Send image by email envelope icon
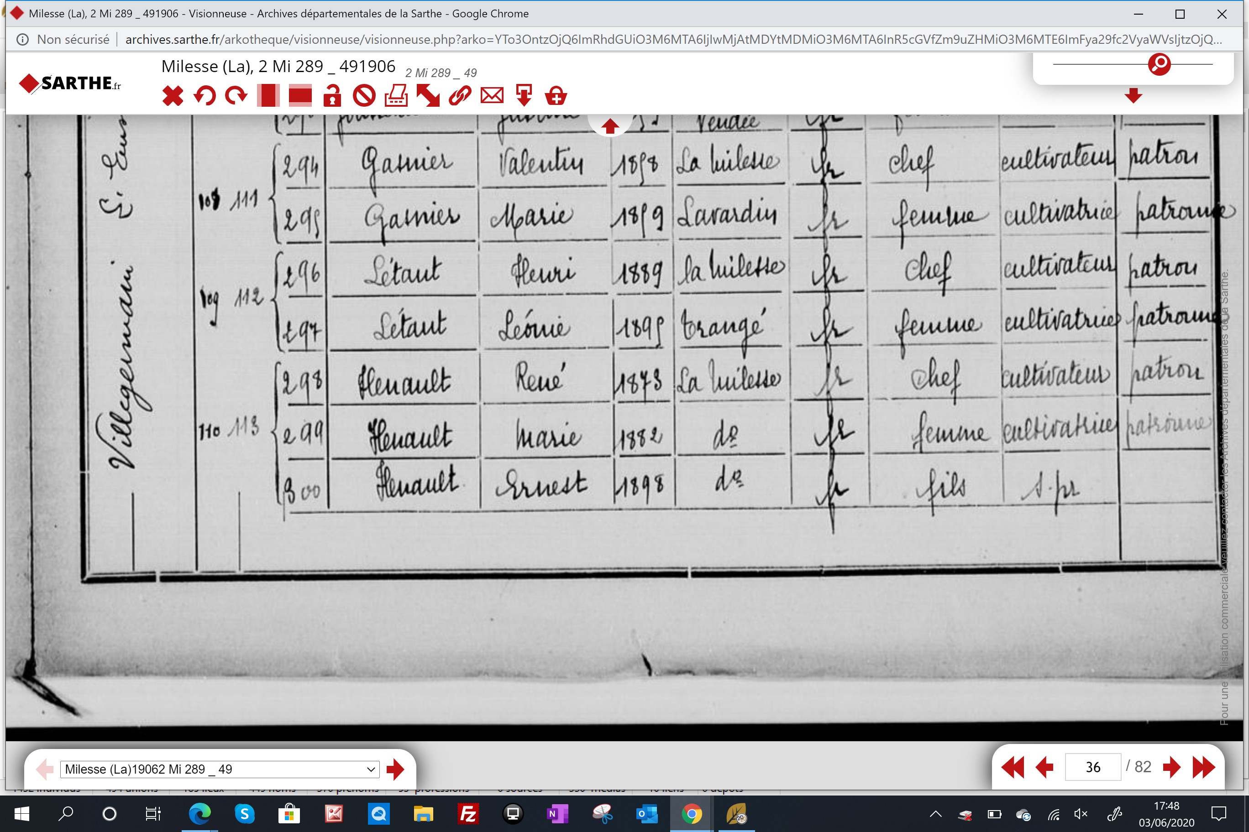The width and height of the screenshot is (1249, 832). point(492,96)
